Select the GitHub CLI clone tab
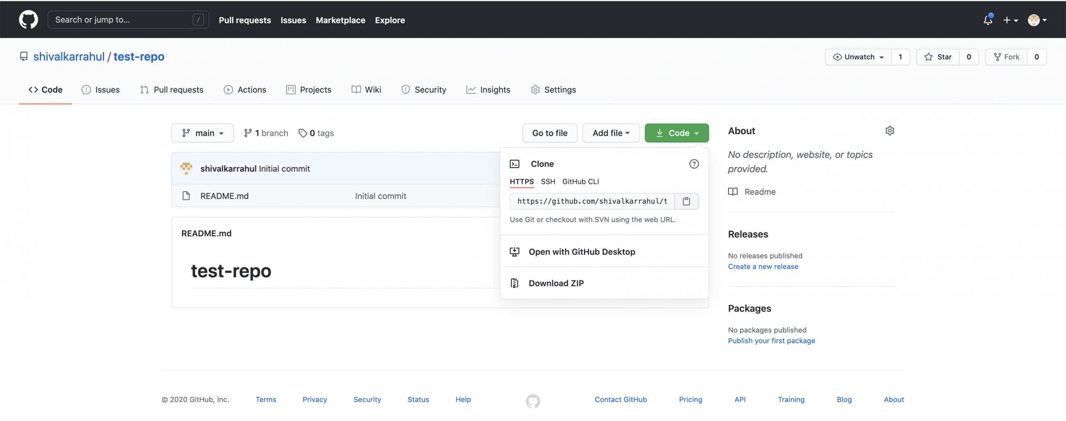 tap(580, 182)
